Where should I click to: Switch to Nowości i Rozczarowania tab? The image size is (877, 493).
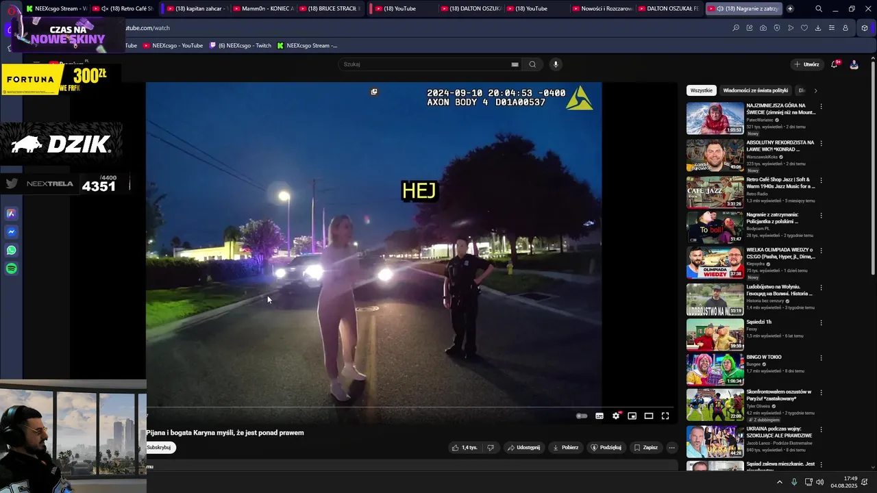(602, 9)
